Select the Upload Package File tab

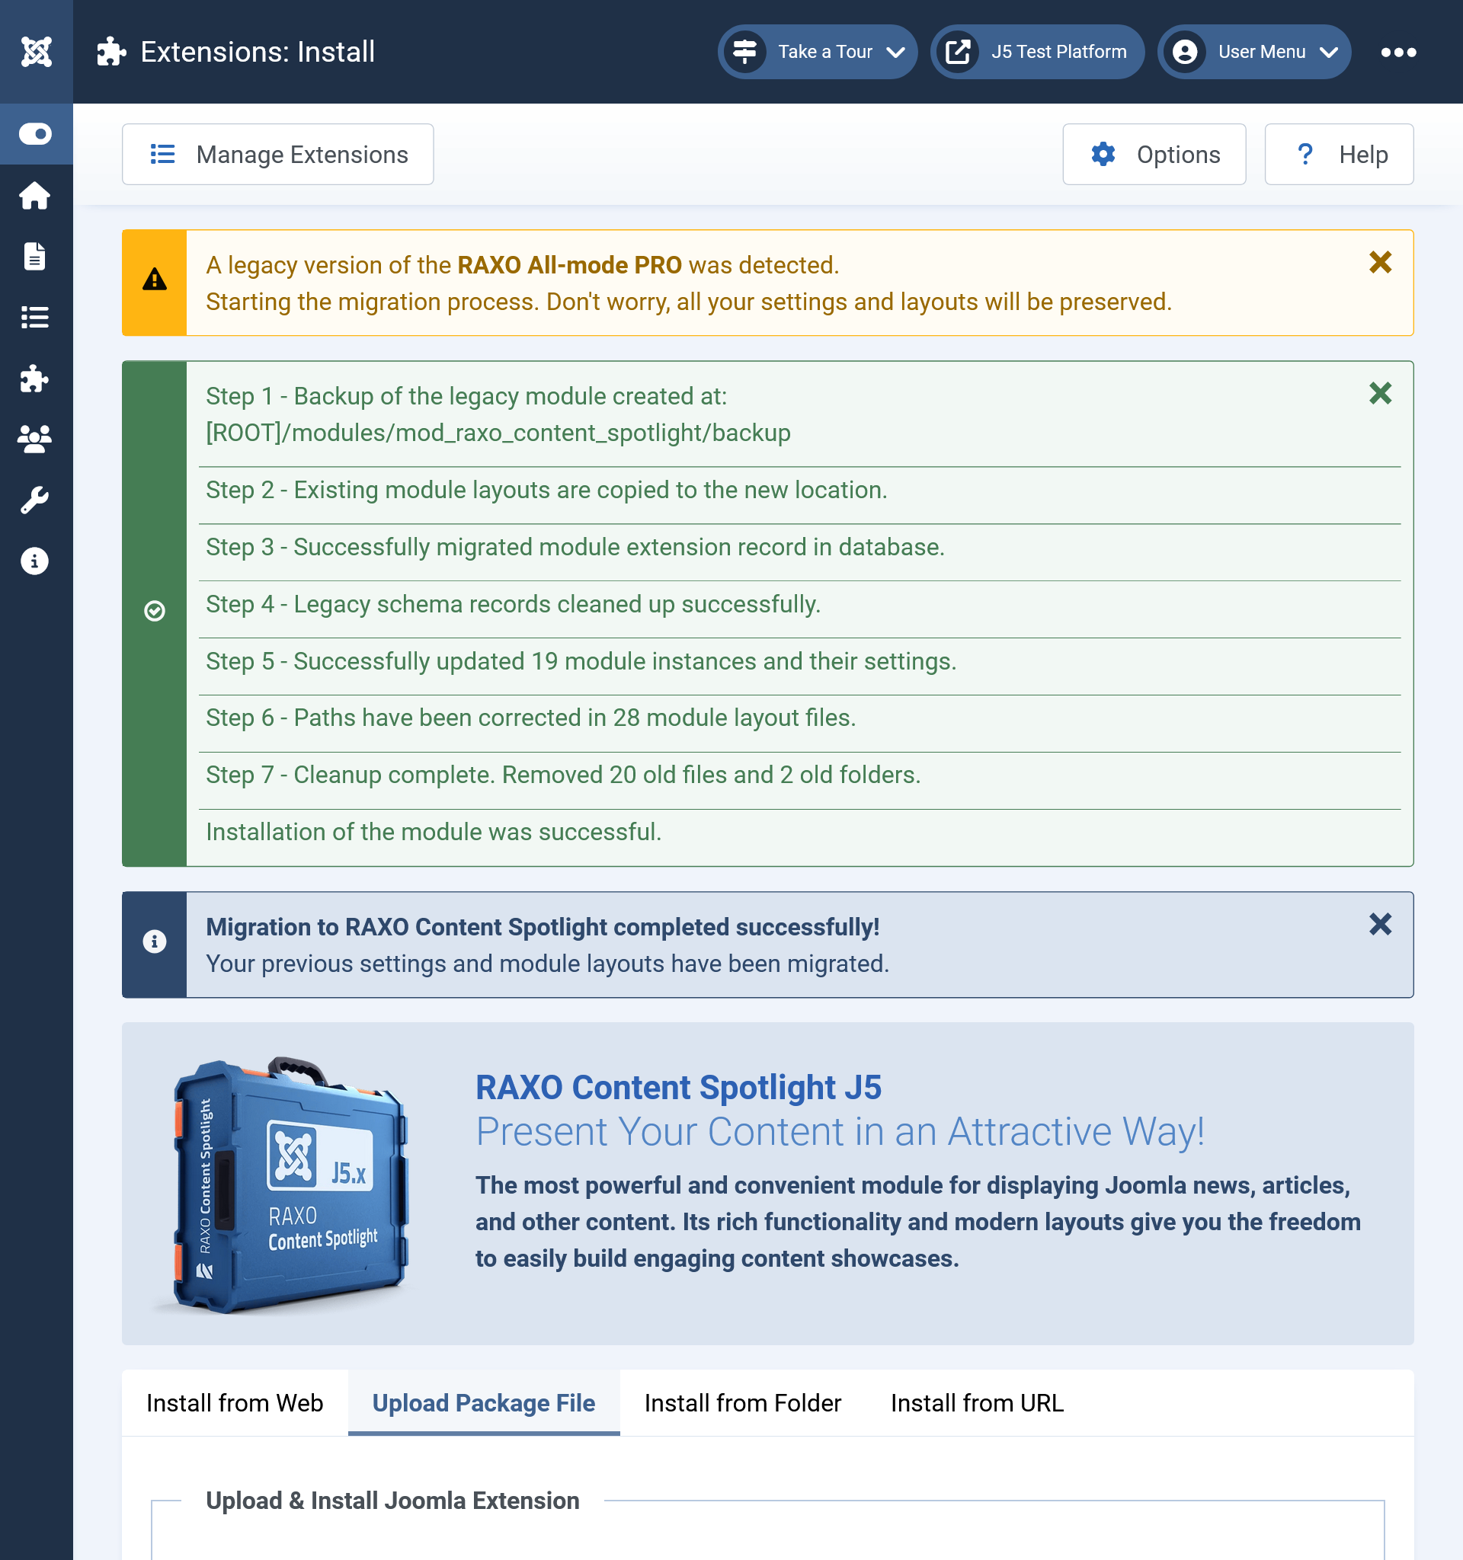484,1403
